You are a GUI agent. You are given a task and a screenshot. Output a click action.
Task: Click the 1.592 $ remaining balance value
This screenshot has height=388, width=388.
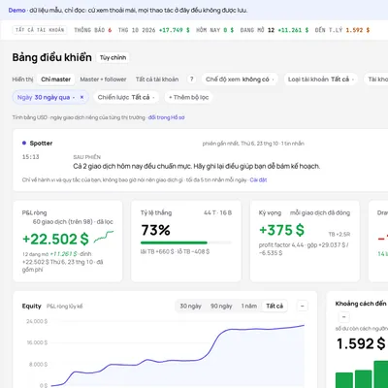361,343
